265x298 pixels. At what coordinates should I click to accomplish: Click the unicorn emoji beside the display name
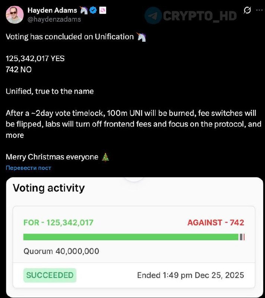[83, 10]
